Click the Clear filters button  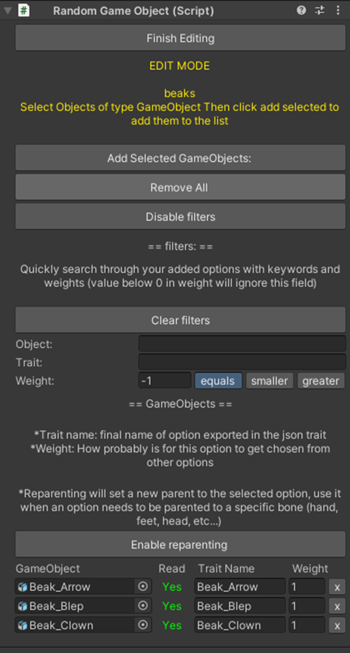[181, 320]
